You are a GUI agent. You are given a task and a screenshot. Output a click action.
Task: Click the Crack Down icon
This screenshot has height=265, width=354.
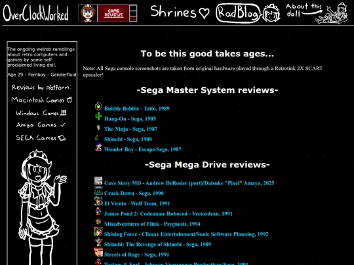pos(98,191)
